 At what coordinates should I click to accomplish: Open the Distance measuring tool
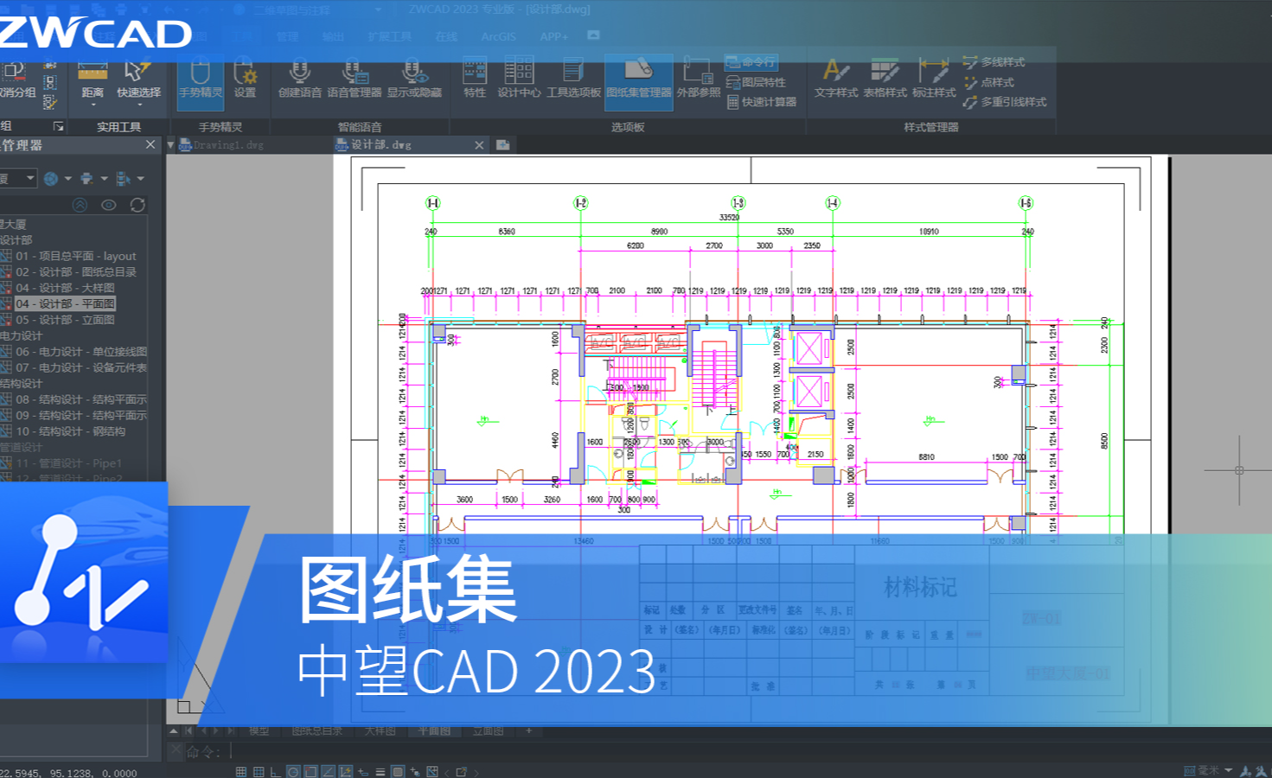pyautogui.click(x=93, y=78)
